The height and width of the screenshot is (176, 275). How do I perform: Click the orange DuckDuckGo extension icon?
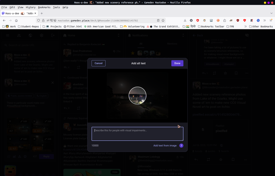coord(218,21)
